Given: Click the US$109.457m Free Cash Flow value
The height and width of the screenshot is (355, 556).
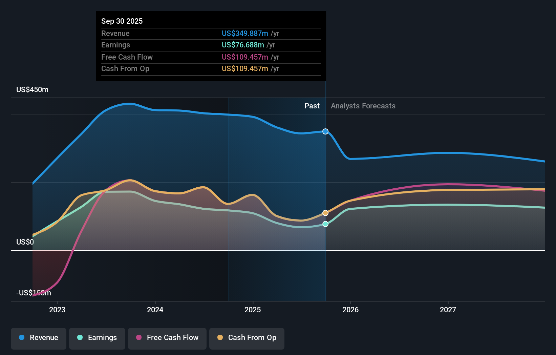Looking at the screenshot, I should (x=245, y=57).
